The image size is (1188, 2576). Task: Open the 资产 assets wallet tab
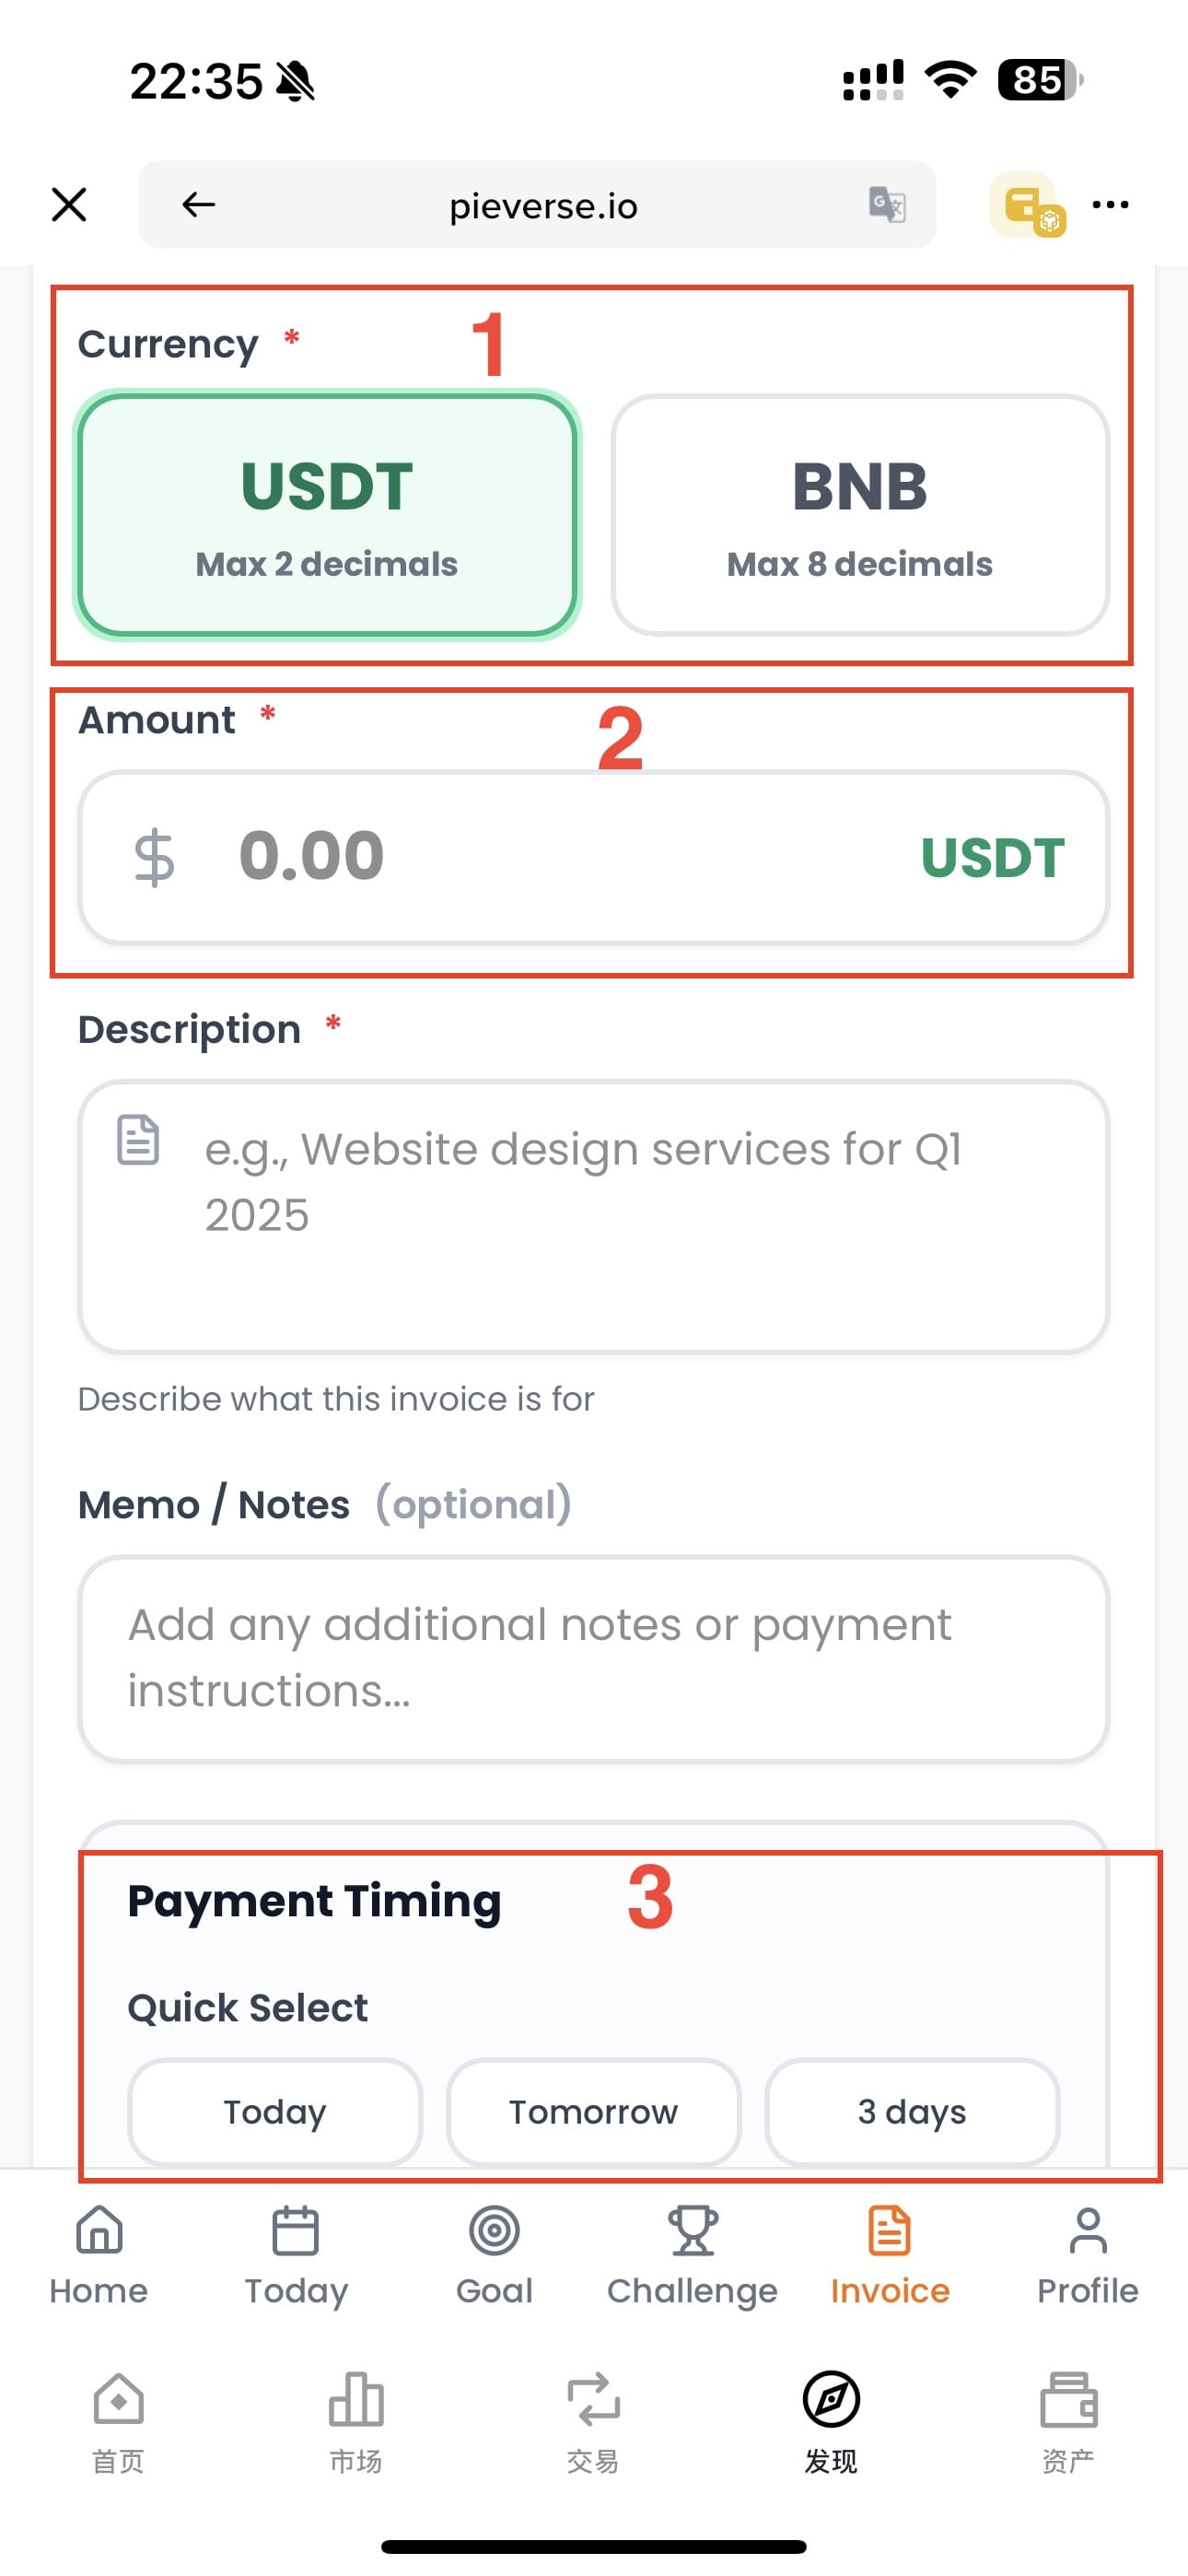tap(1068, 2420)
